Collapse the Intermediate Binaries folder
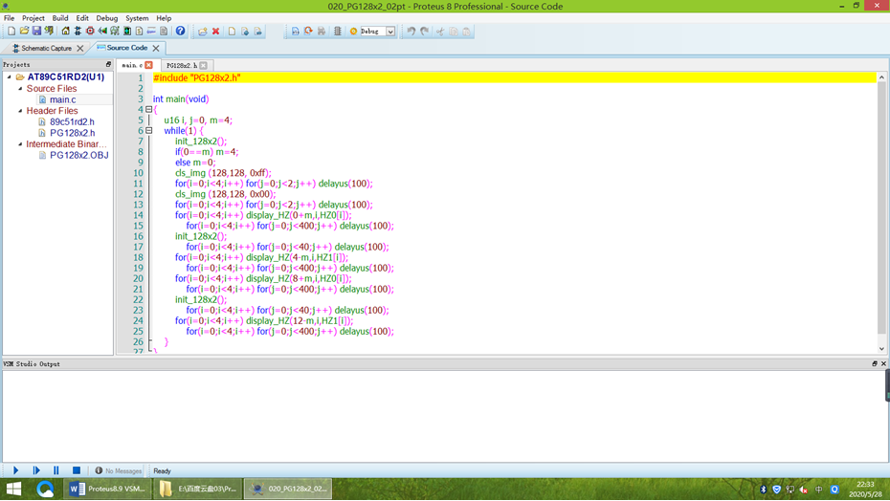Image resolution: width=890 pixels, height=501 pixels. pyautogui.click(x=20, y=144)
